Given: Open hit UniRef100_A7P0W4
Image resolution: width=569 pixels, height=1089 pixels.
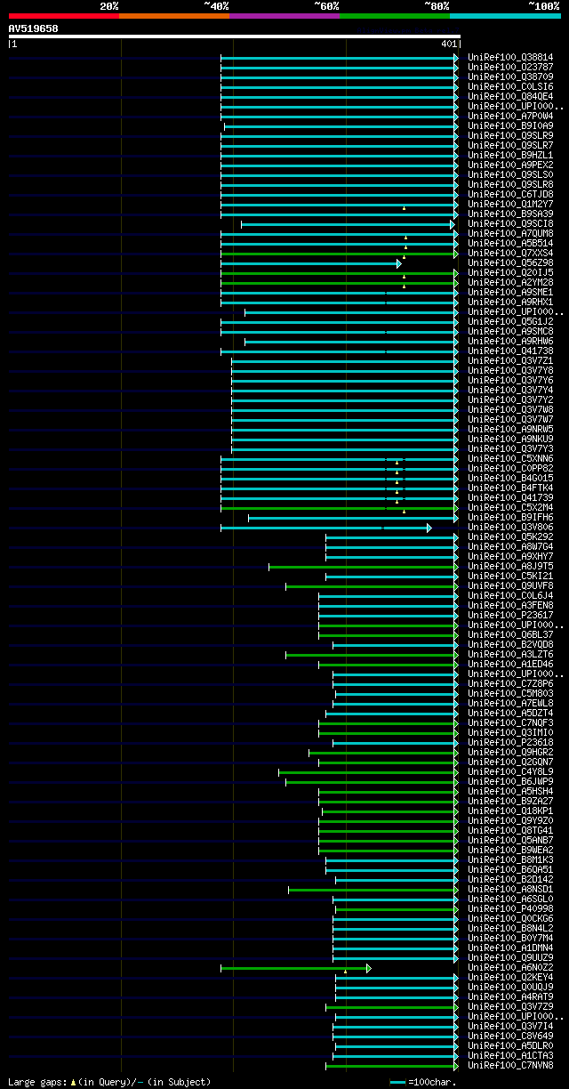Looking at the screenshot, I should pyautogui.click(x=510, y=117).
